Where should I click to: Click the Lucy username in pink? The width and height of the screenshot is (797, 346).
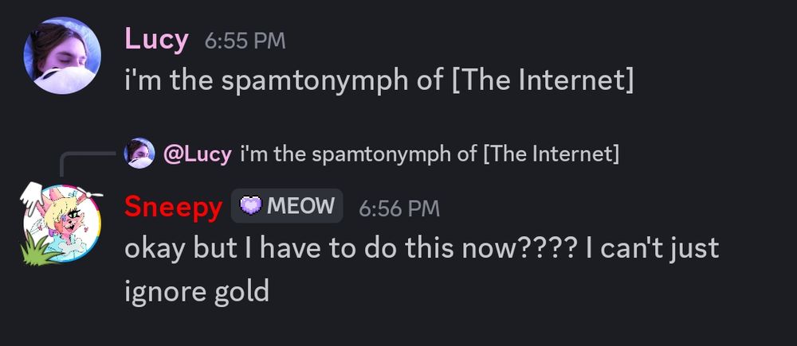point(156,39)
